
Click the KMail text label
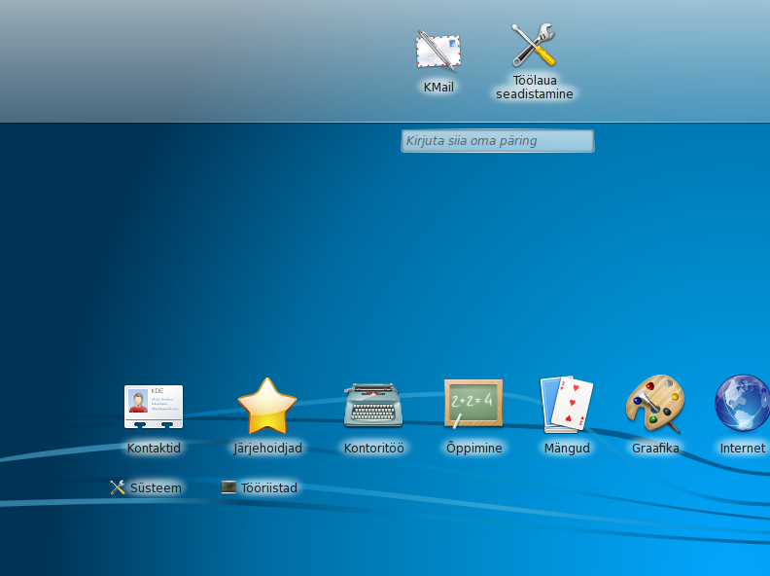pyautogui.click(x=438, y=88)
